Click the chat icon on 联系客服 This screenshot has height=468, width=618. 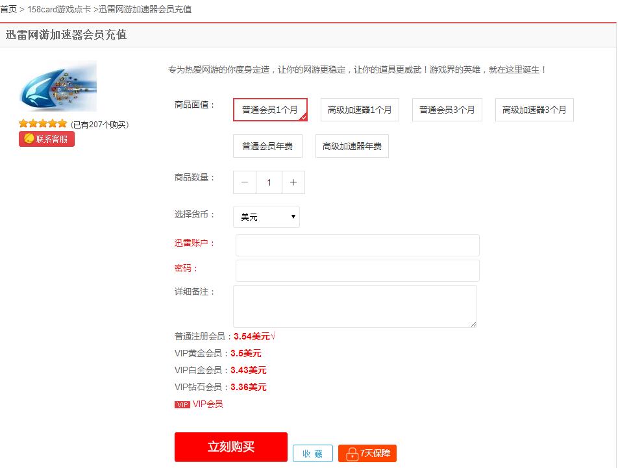click(x=29, y=139)
